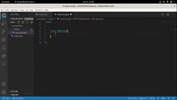Click the Mascota class breadcrumb
This screenshot has width=177, height=100.
[98, 19]
